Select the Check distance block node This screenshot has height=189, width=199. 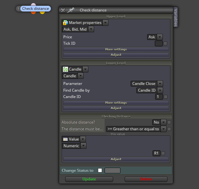[x=35, y=9]
